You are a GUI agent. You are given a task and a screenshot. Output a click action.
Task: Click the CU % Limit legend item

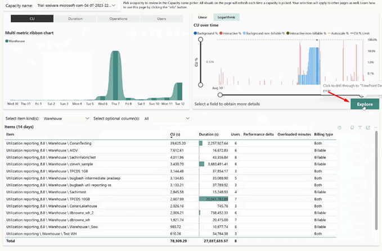point(360,33)
